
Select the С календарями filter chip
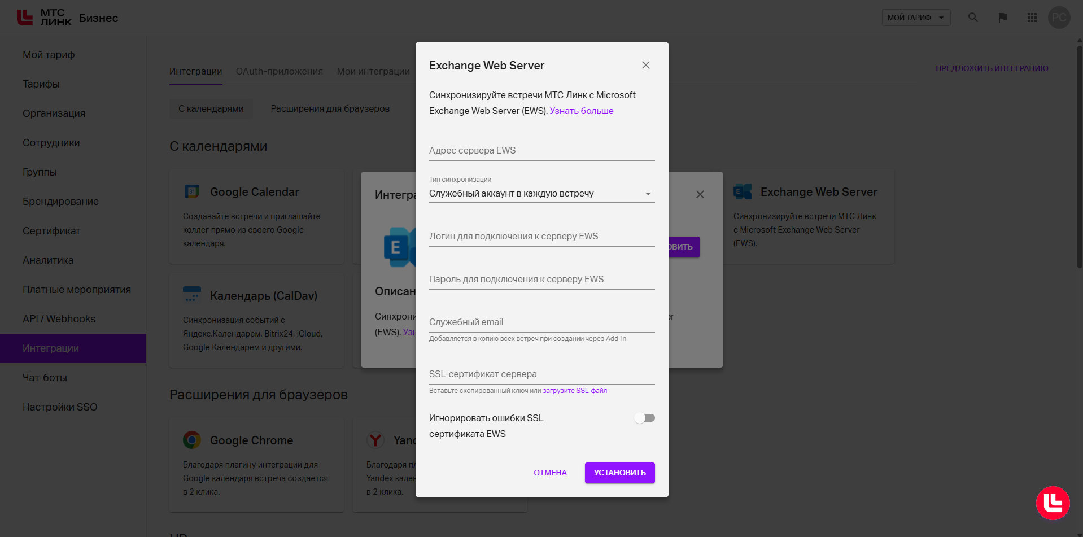coord(211,108)
